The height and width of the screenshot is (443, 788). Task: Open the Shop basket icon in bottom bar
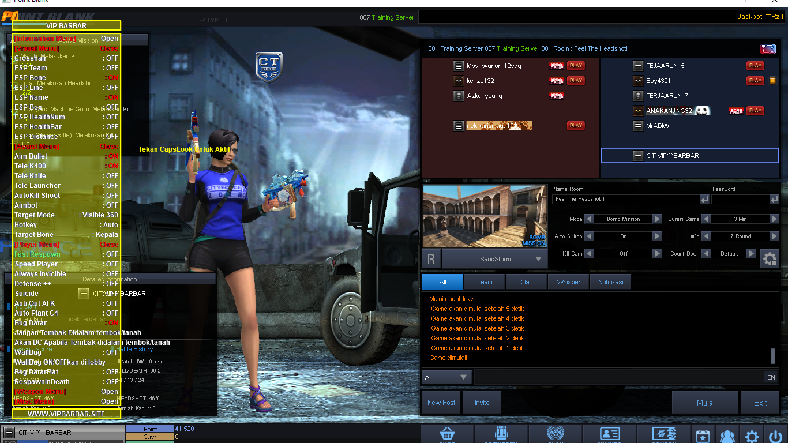[x=447, y=434]
